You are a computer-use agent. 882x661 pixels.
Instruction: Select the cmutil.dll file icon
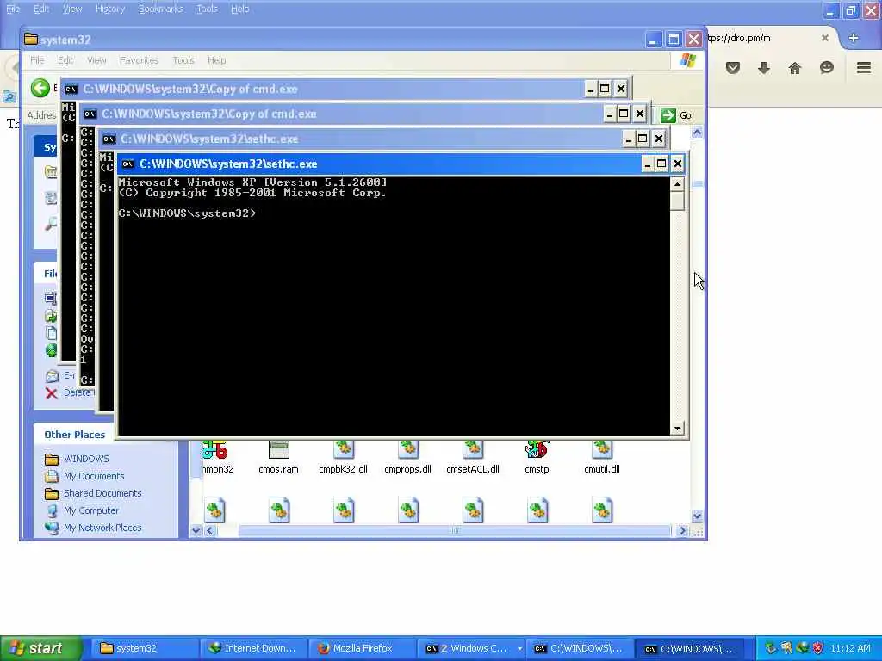602,449
